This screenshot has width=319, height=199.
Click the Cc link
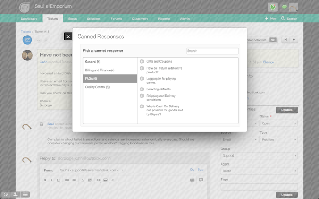click(192, 170)
